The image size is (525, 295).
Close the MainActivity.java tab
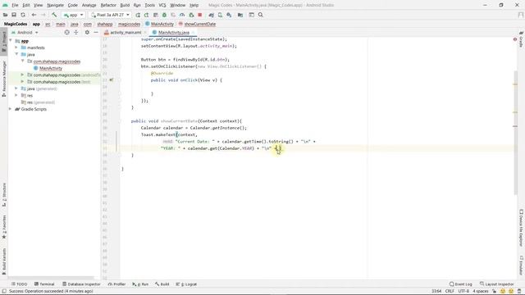194,33
